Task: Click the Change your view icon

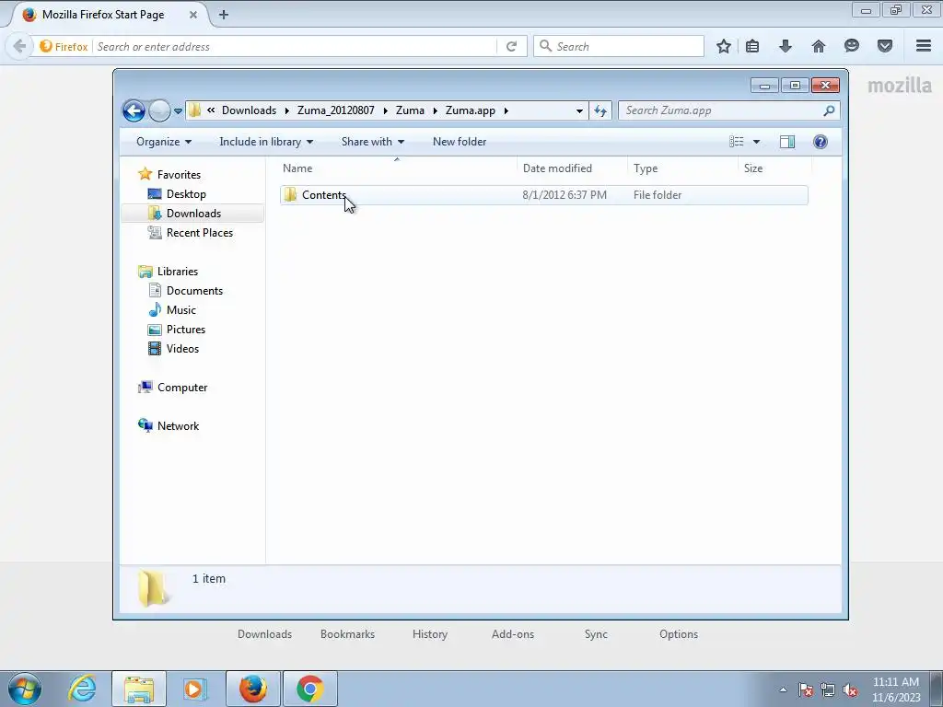Action: pos(736,142)
